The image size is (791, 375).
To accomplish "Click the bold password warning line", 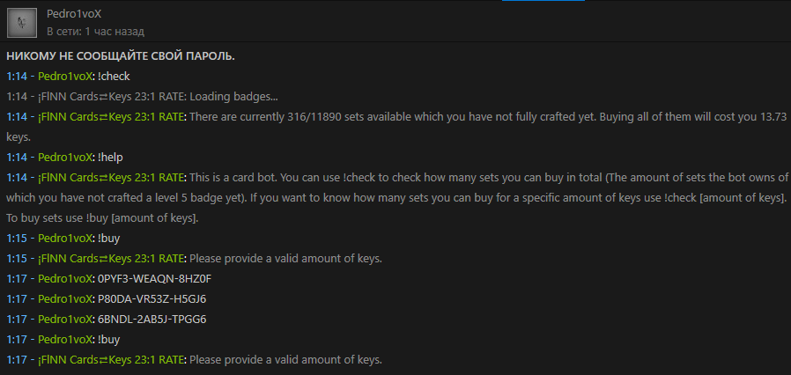I will (x=121, y=56).
